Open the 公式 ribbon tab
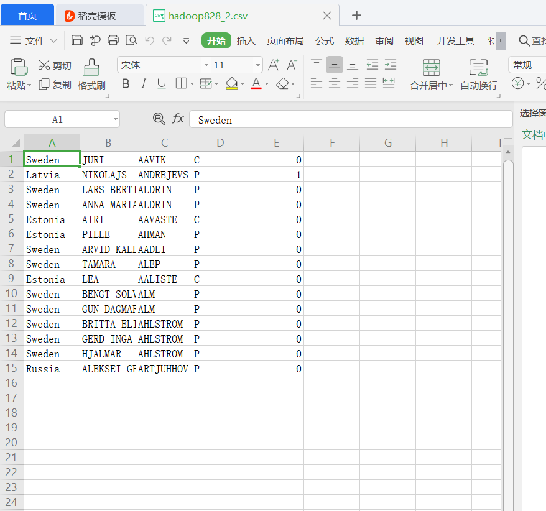 coord(325,41)
